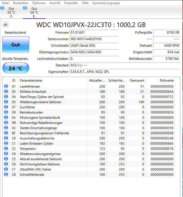The image size is (183, 197).
Task: Open the Sprache(Language) menu
Action: click(106, 3)
